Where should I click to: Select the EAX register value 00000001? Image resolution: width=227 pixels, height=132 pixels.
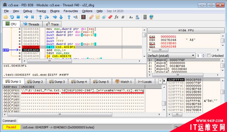pyautogui.click(x=168, y=37)
